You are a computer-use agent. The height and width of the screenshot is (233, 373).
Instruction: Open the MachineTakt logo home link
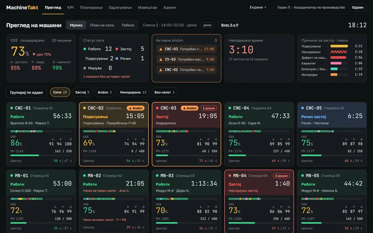tap(22, 8)
